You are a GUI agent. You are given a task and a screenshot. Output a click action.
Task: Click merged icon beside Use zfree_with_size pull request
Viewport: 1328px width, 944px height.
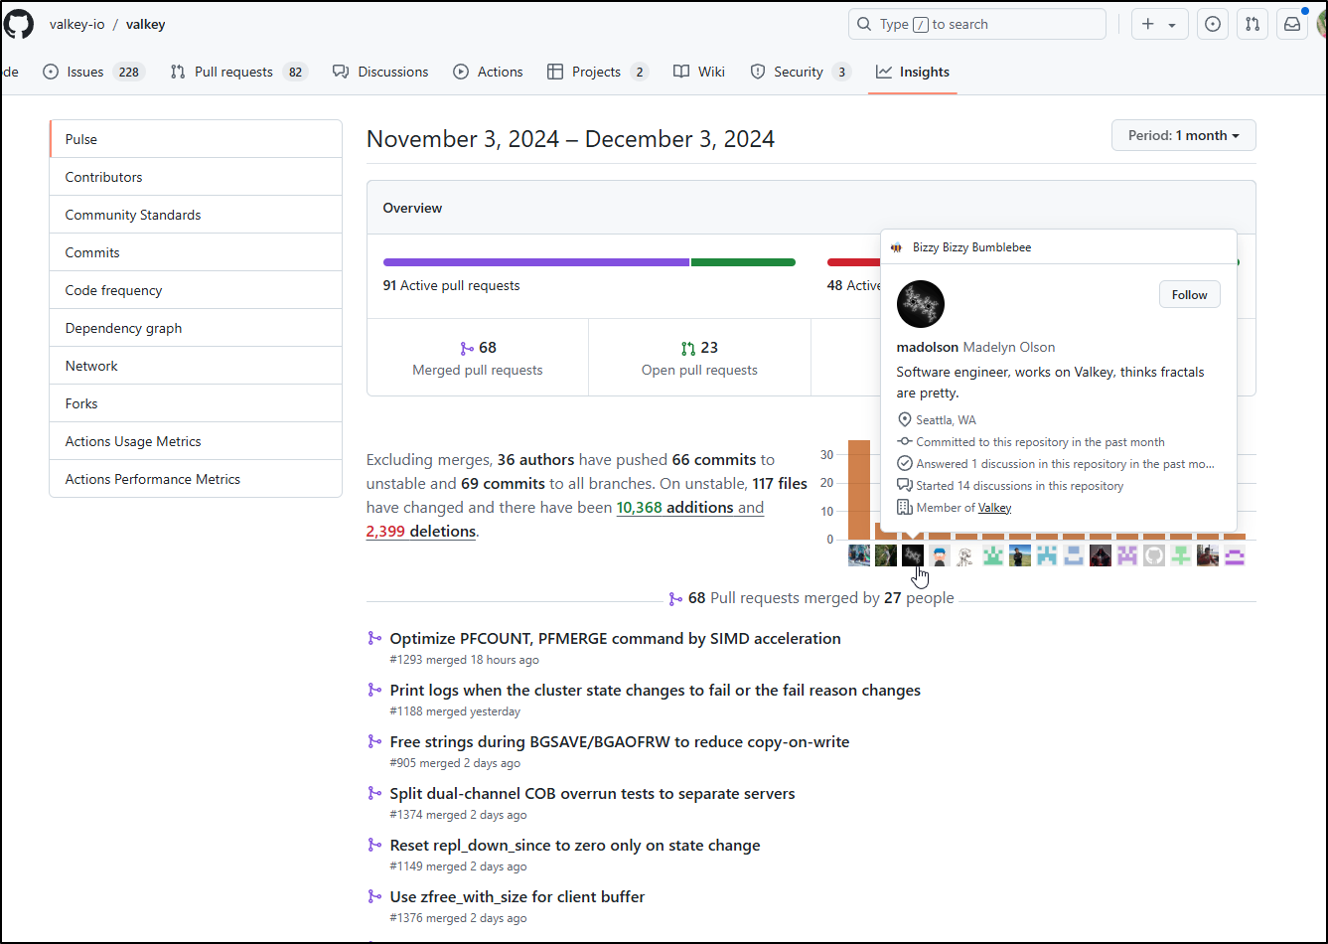pos(374,896)
